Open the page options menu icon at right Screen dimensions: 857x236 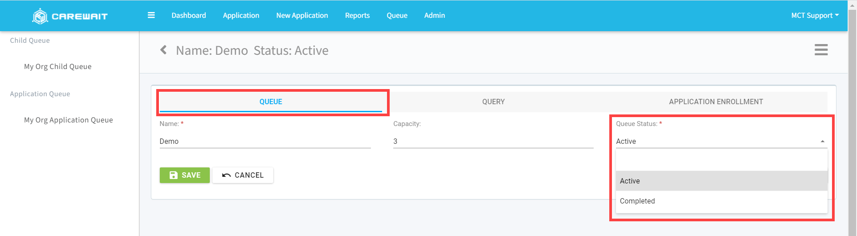click(x=821, y=50)
